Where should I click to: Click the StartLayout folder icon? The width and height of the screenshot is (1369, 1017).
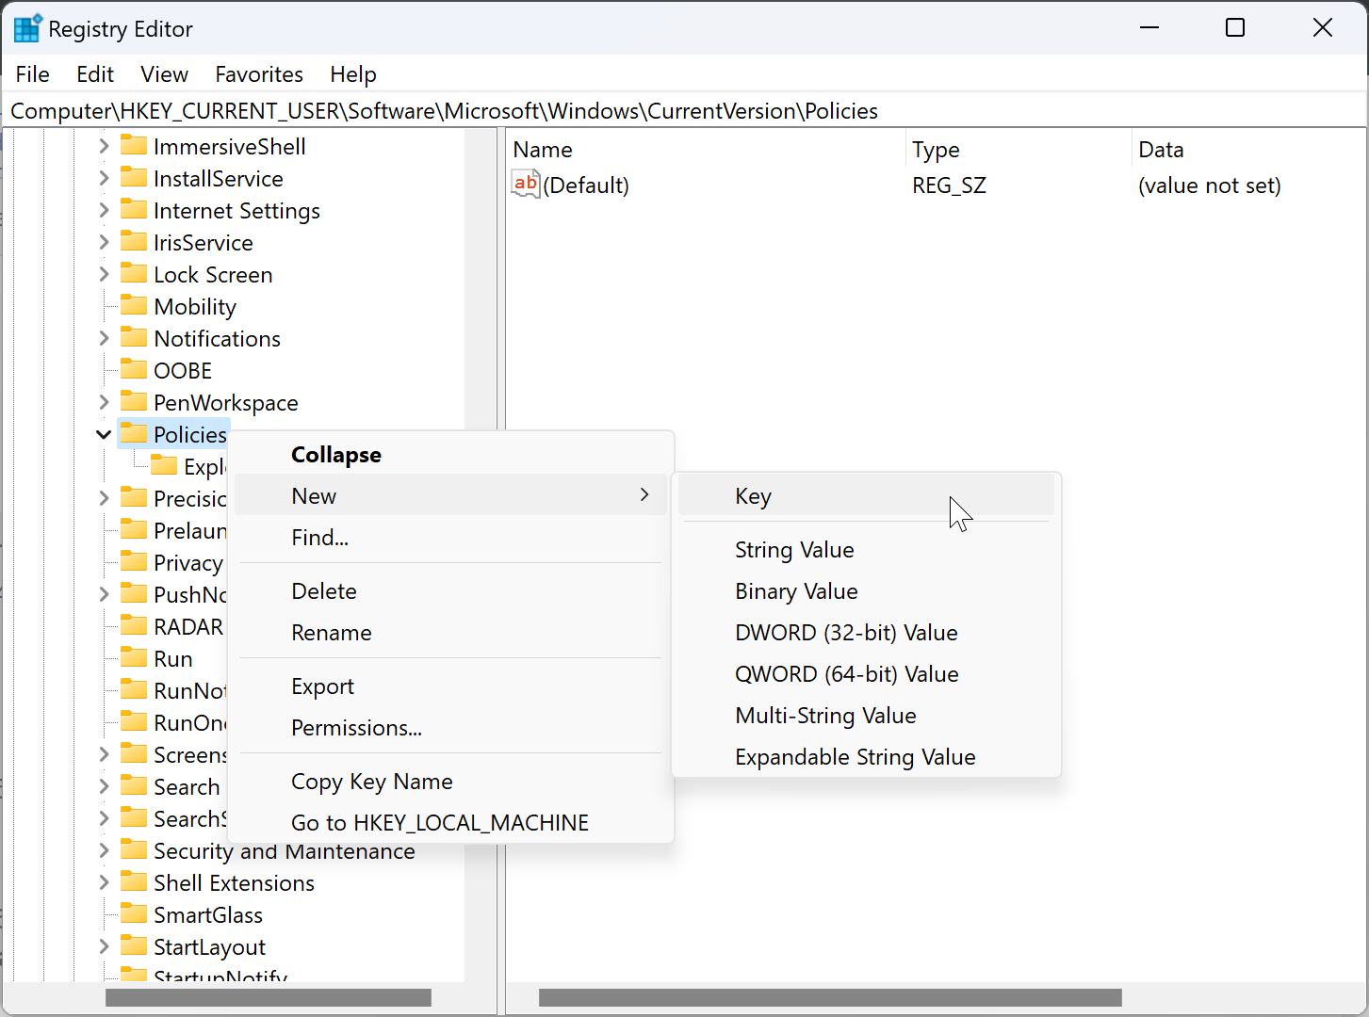pos(134,946)
